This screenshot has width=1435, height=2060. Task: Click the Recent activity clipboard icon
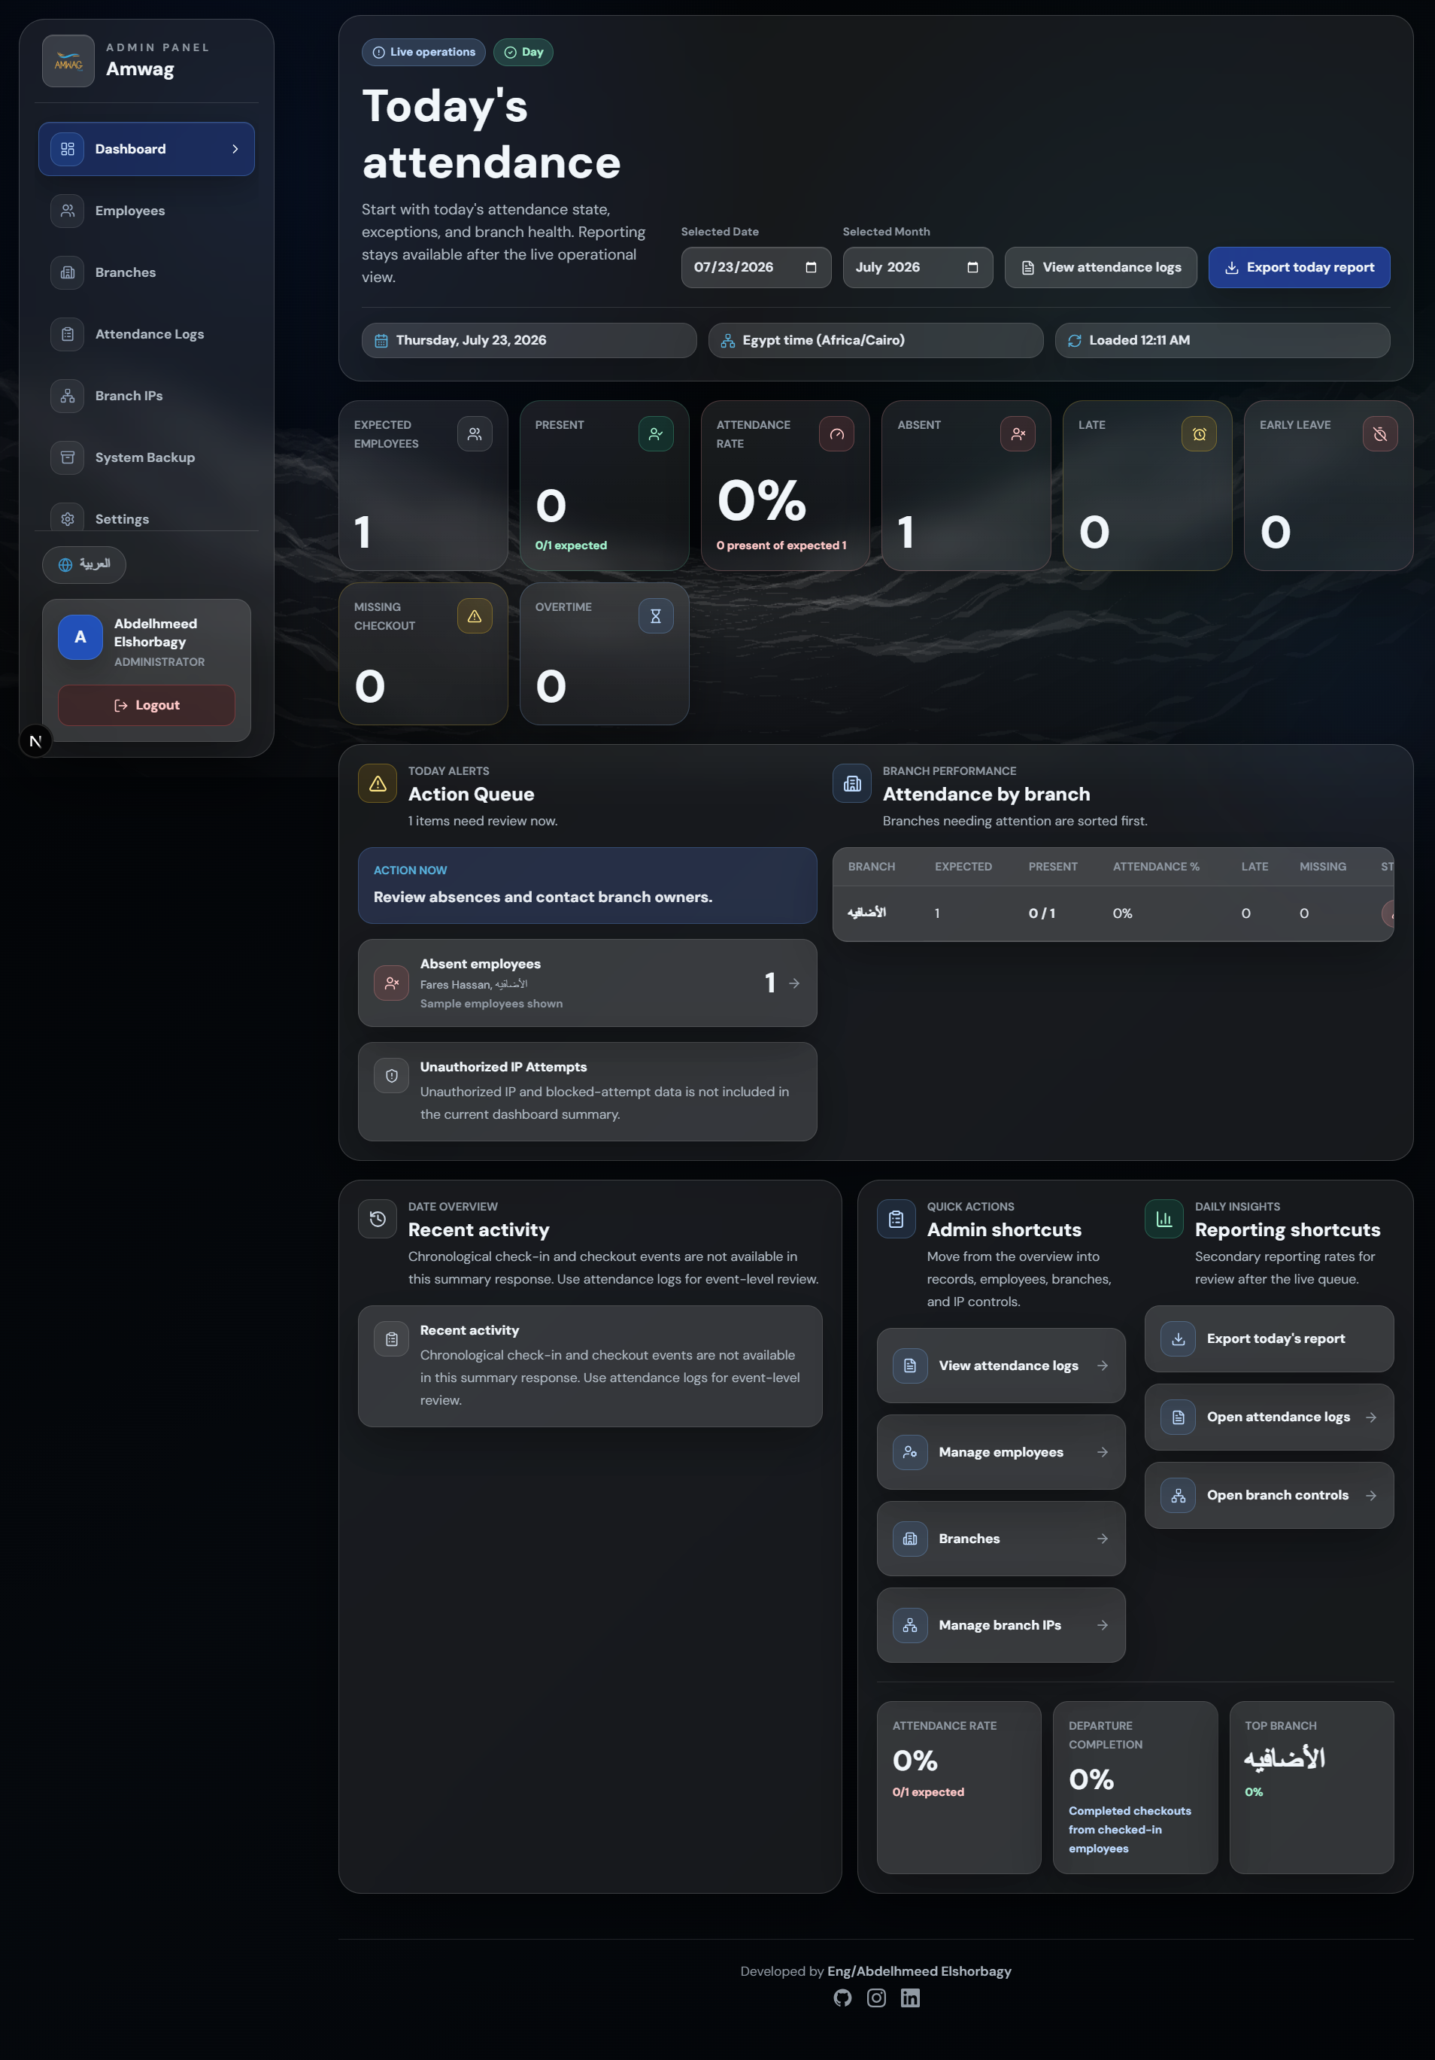[x=392, y=1339]
